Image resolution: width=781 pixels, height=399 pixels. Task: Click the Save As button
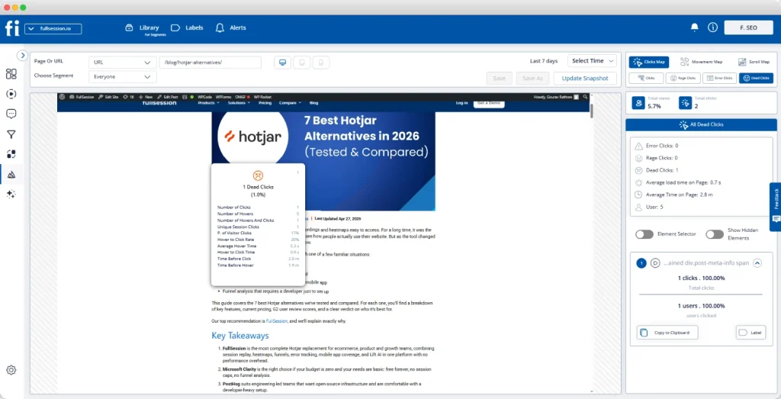click(533, 79)
